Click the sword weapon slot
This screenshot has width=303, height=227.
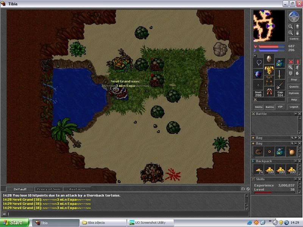[x=280, y=74]
